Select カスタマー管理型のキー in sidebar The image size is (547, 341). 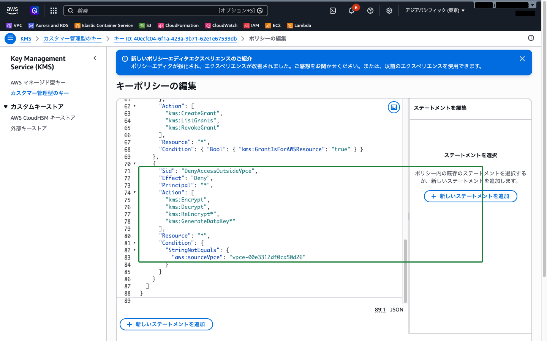pos(40,93)
